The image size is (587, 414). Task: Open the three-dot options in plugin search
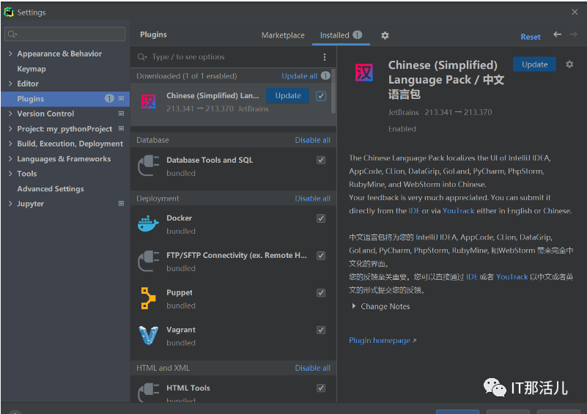click(x=325, y=57)
